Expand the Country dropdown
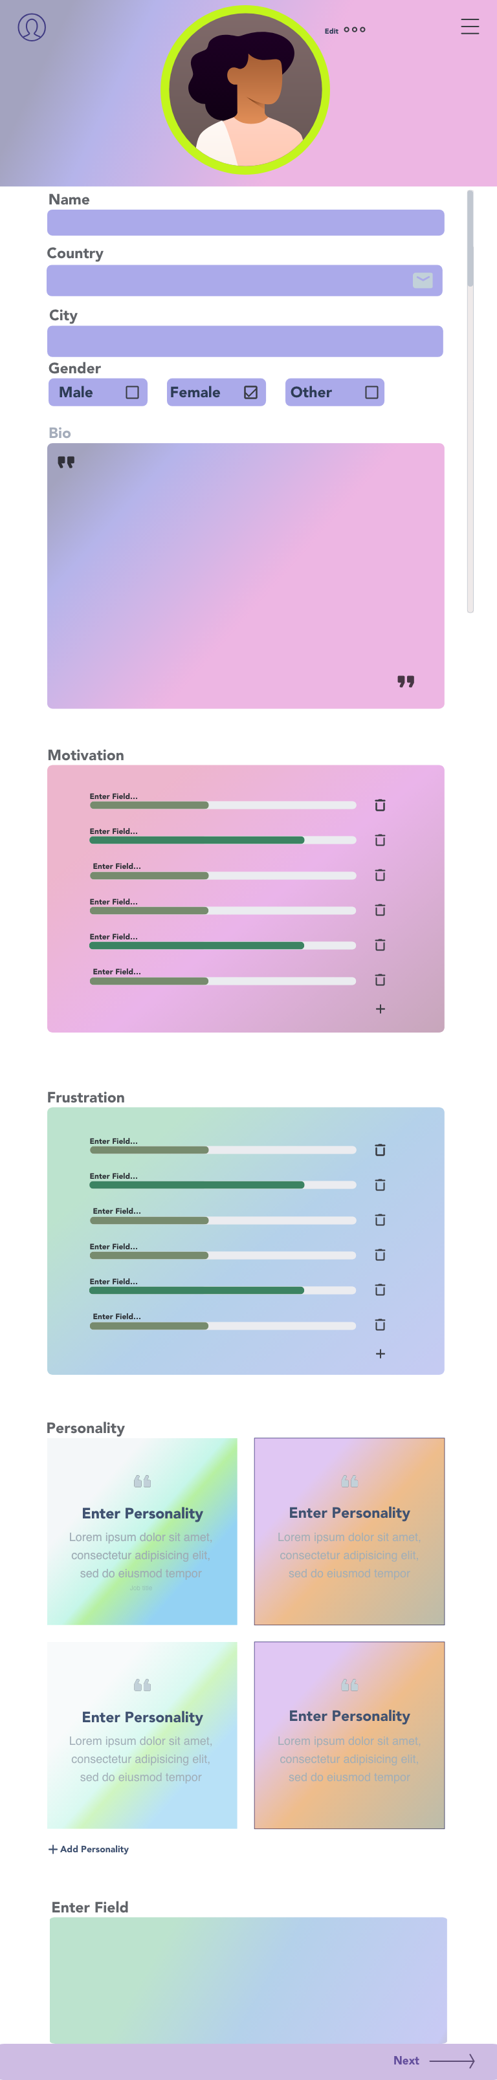This screenshot has width=497, height=2080. [422, 280]
